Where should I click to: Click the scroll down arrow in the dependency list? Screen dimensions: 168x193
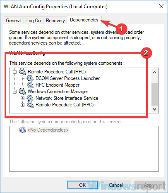155,109
